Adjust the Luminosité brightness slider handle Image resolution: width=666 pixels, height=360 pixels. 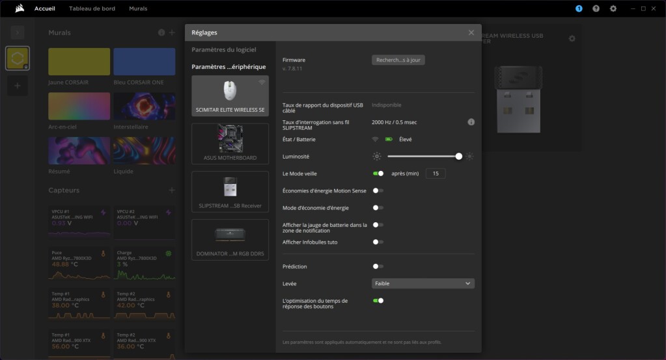pyautogui.click(x=459, y=157)
